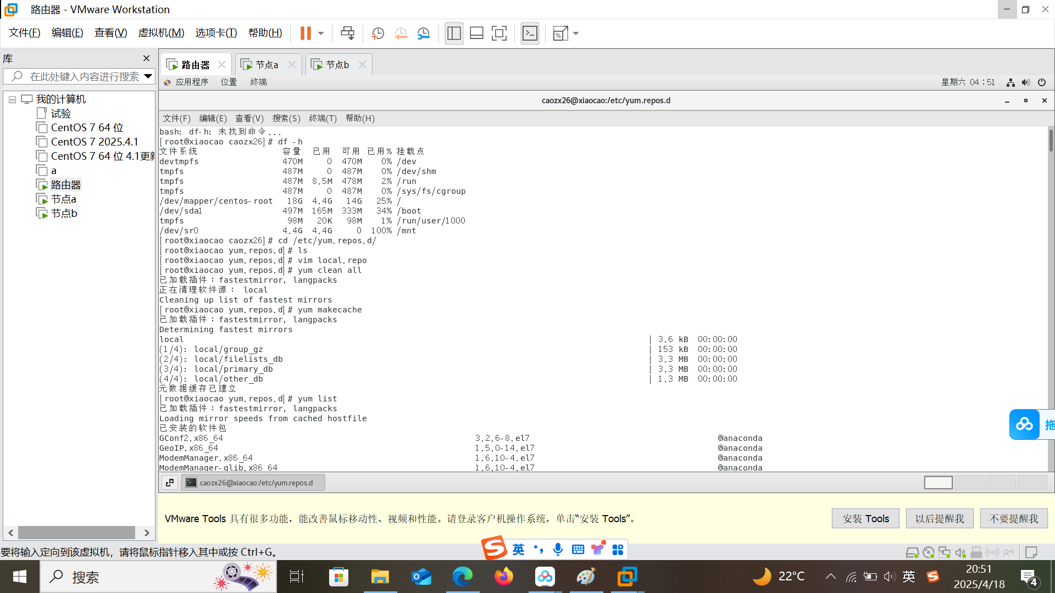This screenshot has height=593, width=1055.
Task: Click the 安装 Tools button
Action: [x=865, y=518]
